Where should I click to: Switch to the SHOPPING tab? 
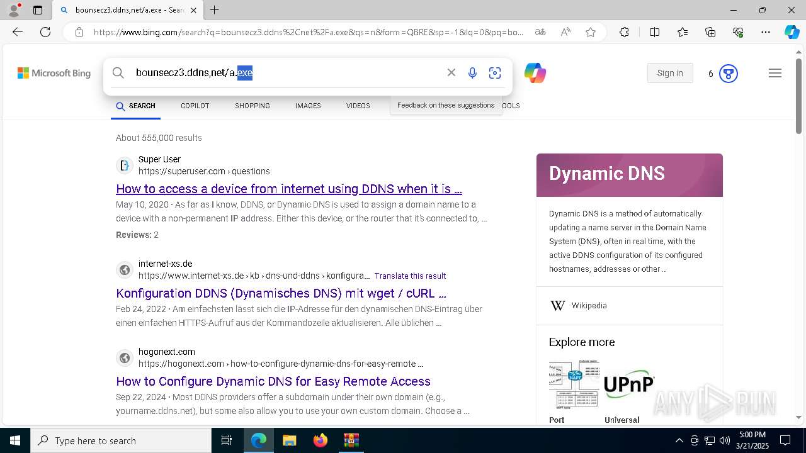point(253,106)
